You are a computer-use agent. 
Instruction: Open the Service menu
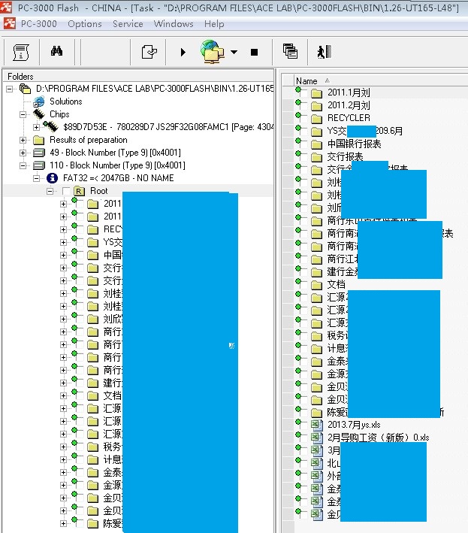point(128,24)
